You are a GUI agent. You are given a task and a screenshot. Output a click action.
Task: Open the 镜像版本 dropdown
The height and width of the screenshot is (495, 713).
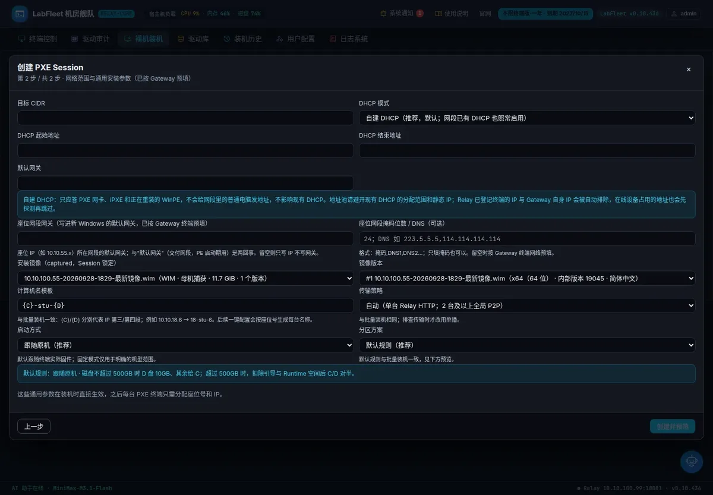point(527,278)
